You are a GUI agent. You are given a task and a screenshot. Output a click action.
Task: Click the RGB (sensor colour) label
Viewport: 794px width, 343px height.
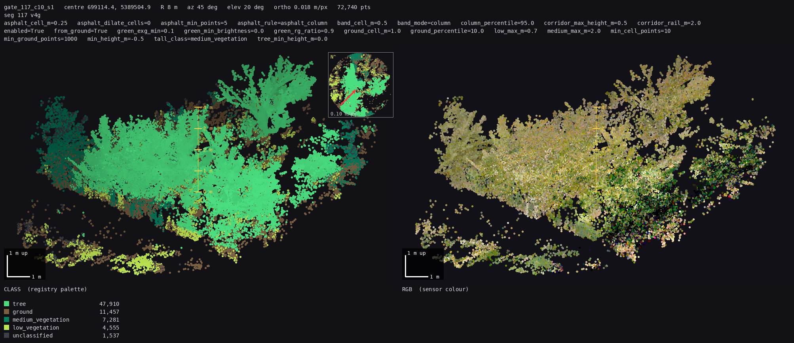pos(435,289)
